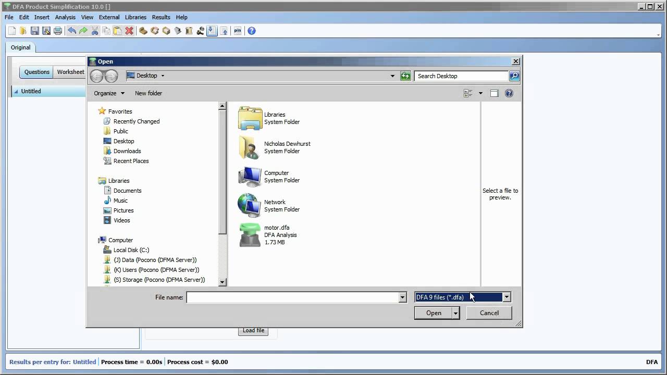The height and width of the screenshot is (375, 667).
Task: Click the Back arrow in Open dialog
Action: [96, 76]
